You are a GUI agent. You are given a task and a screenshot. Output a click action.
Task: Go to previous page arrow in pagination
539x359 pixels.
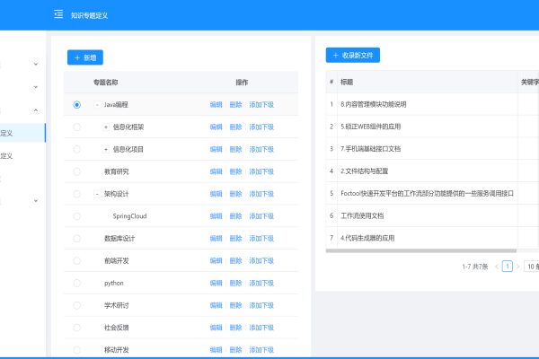pyautogui.click(x=497, y=267)
